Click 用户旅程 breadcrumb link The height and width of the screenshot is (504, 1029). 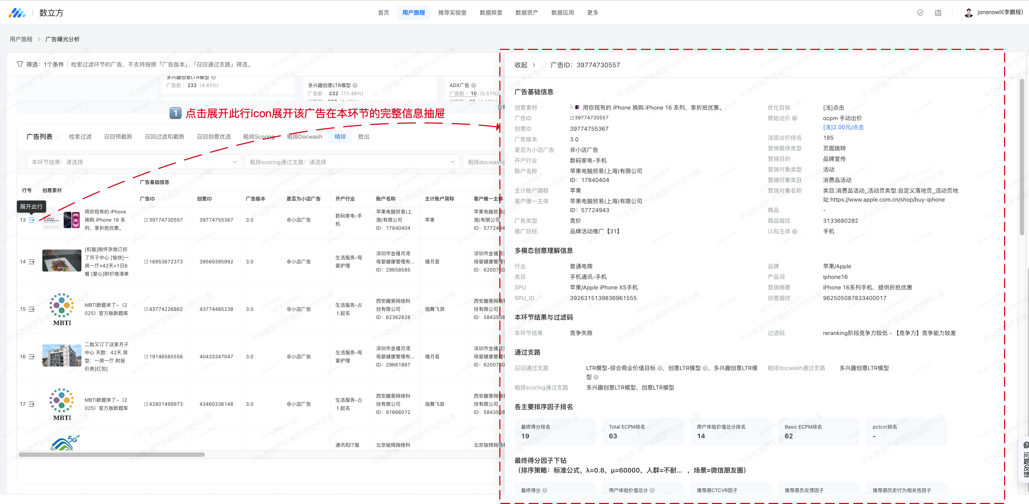(x=21, y=39)
